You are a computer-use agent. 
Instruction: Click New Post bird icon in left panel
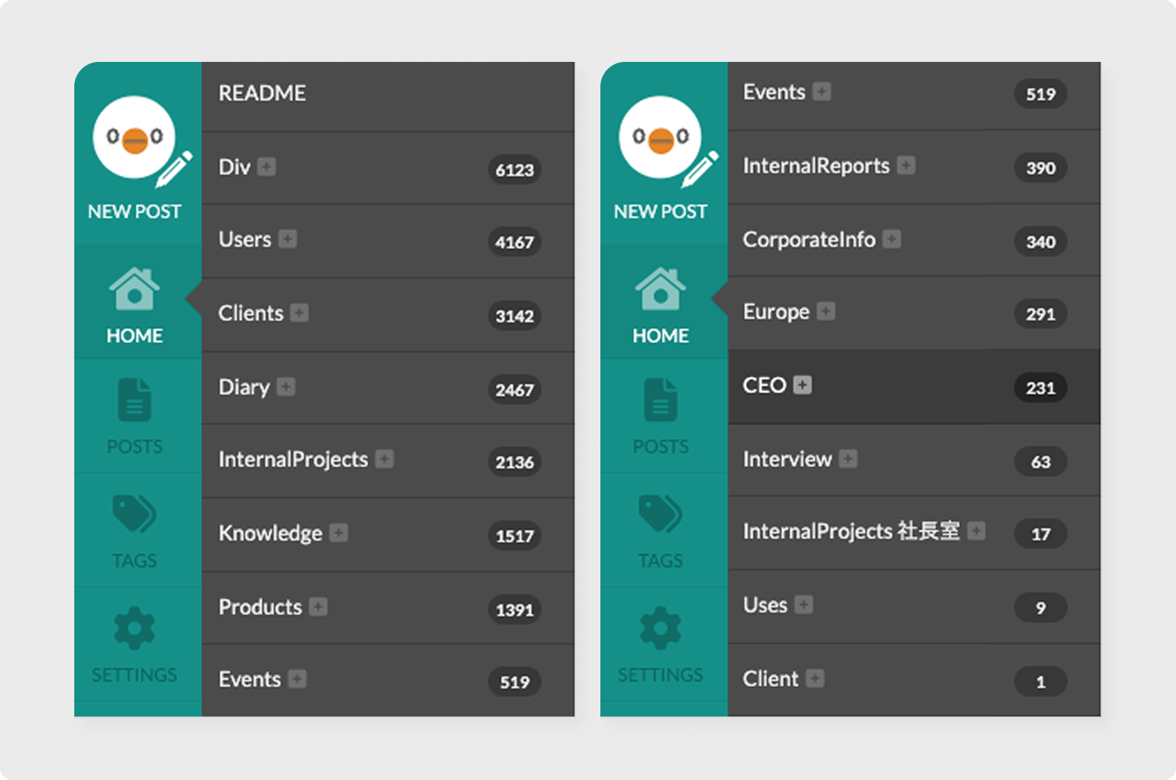point(135,138)
